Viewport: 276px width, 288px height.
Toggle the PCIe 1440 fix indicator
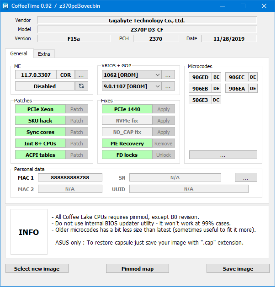click(x=127, y=109)
